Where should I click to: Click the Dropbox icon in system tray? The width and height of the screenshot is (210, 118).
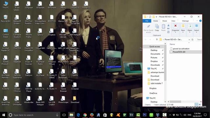(174, 115)
